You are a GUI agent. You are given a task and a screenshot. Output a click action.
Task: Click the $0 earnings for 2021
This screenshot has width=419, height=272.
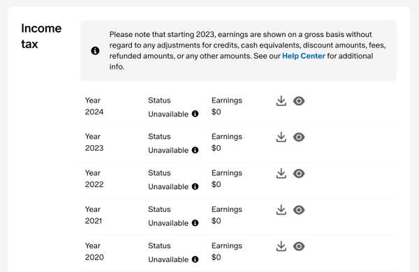[x=216, y=221]
